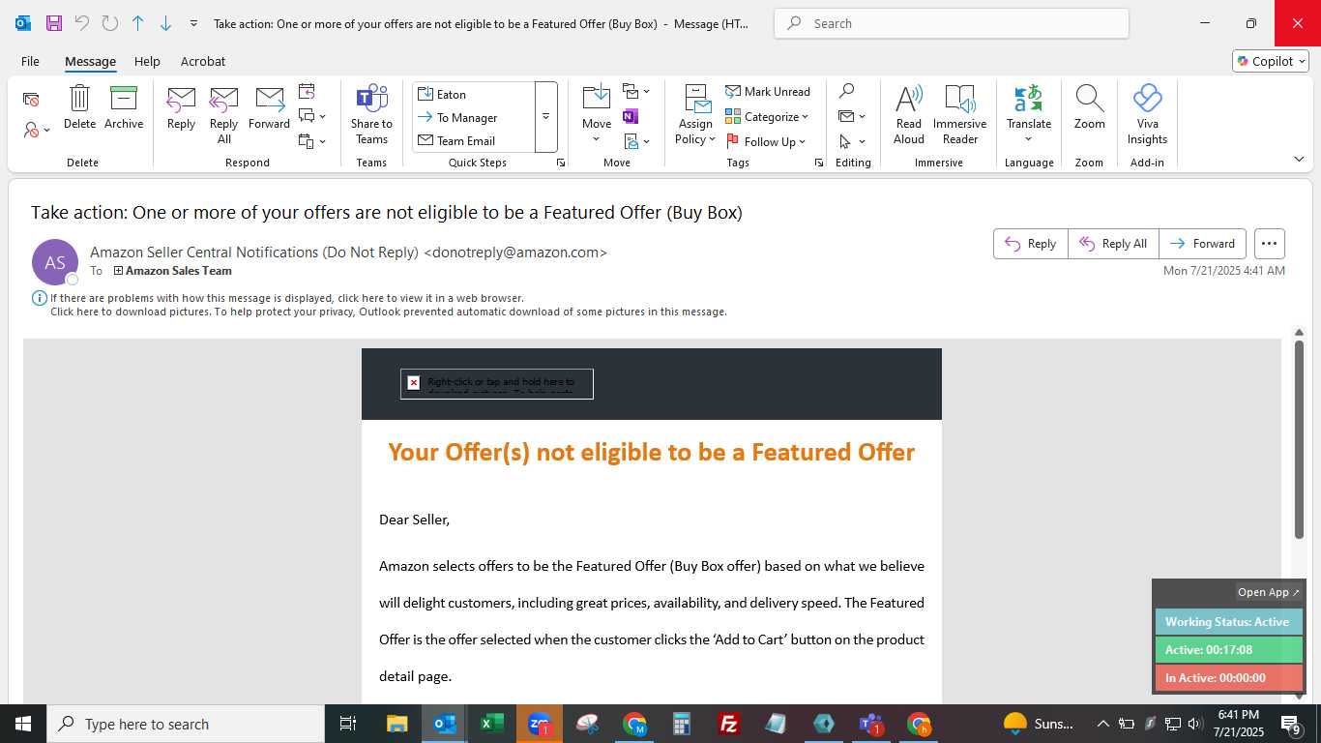
Task: Share this email to Teams
Action: [x=371, y=115]
